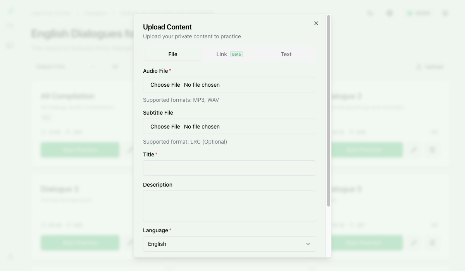
Task: Switch to the File tab
Action: click(173, 54)
